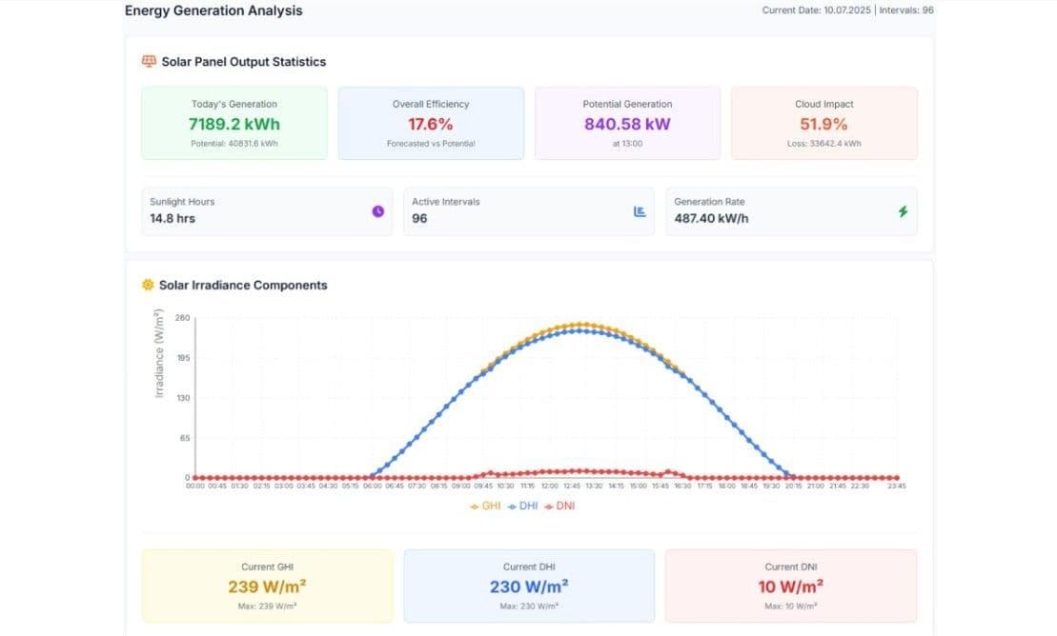Select the Today's Generation stat card
This screenshot has width=1057, height=636.
click(x=234, y=123)
